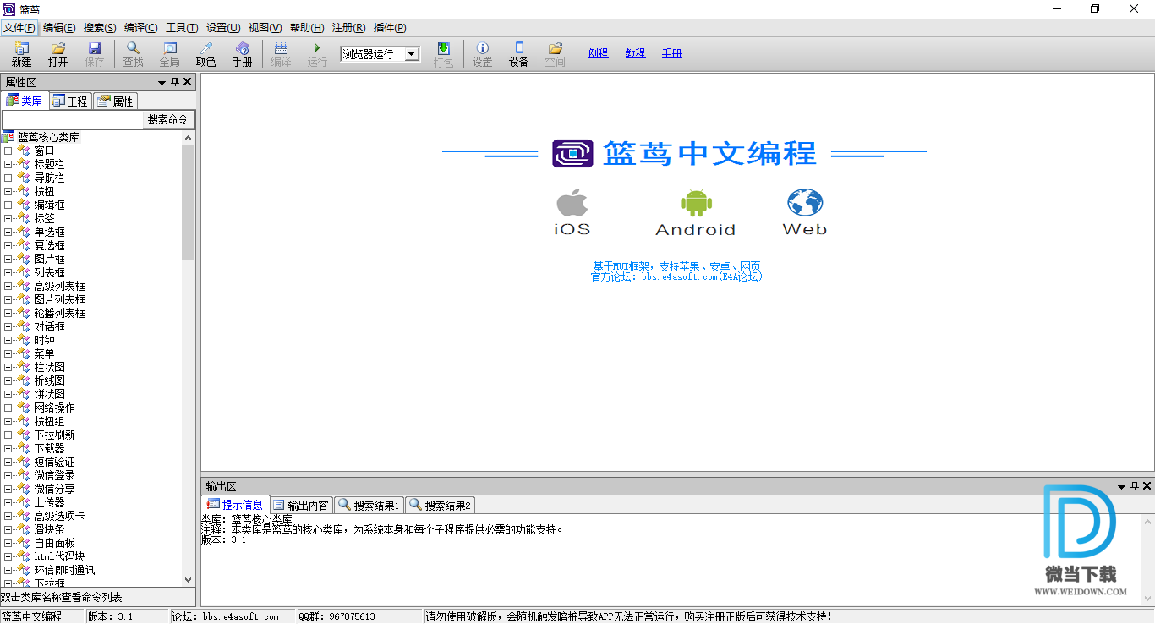
Task: Click the iOS Apple logo
Action: pos(572,203)
